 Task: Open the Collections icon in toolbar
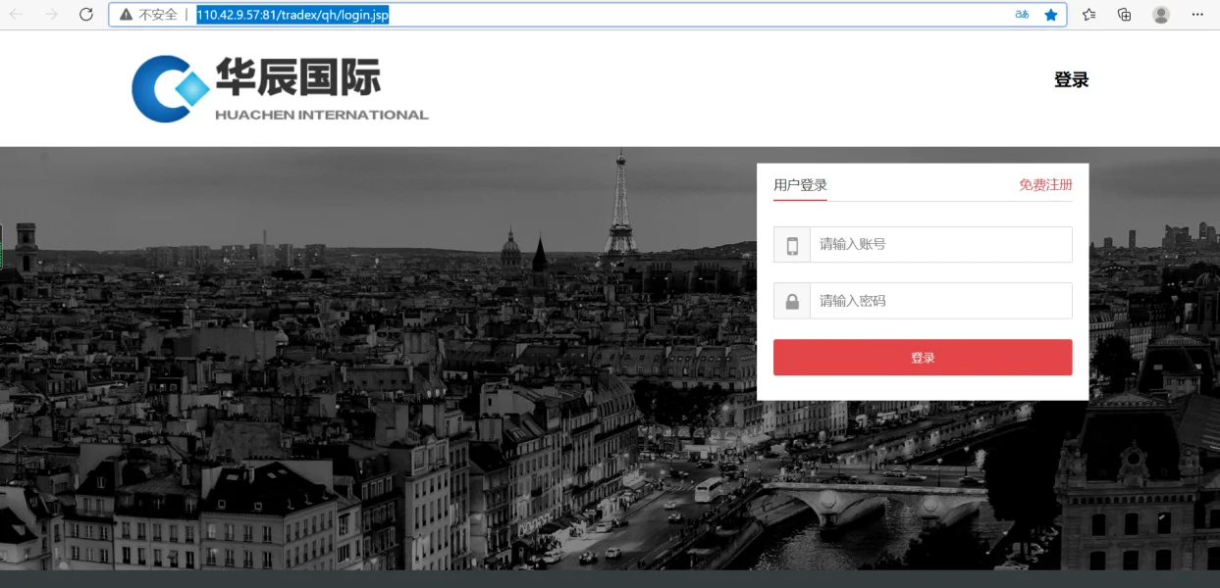1125,15
